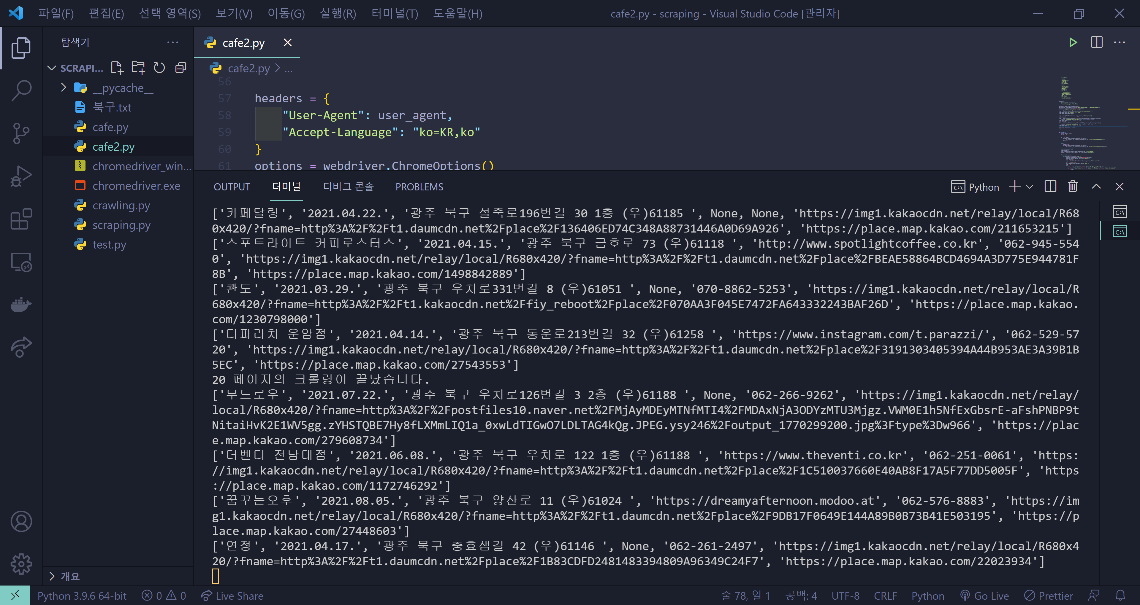Click New File icon in explorer

coord(117,68)
